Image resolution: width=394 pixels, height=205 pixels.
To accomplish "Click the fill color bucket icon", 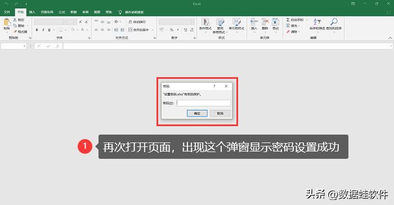I will (73, 30).
